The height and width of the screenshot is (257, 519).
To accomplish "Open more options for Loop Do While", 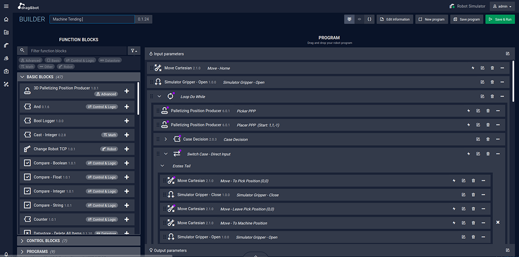I will 502,96.
